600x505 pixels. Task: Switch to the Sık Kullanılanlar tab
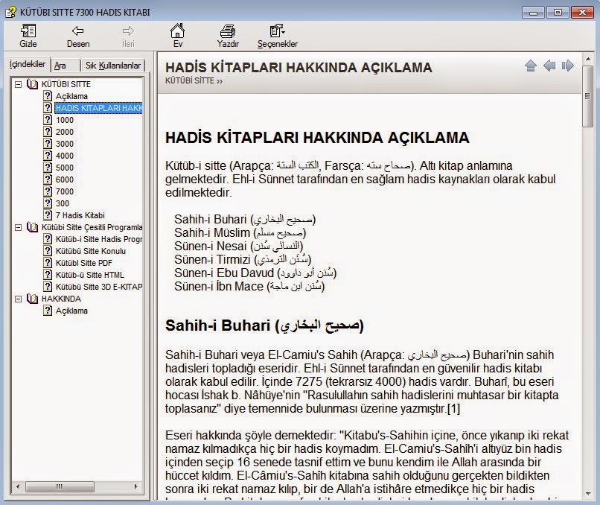[x=112, y=66]
